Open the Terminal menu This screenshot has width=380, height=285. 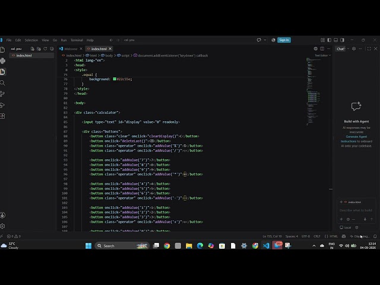(77, 40)
